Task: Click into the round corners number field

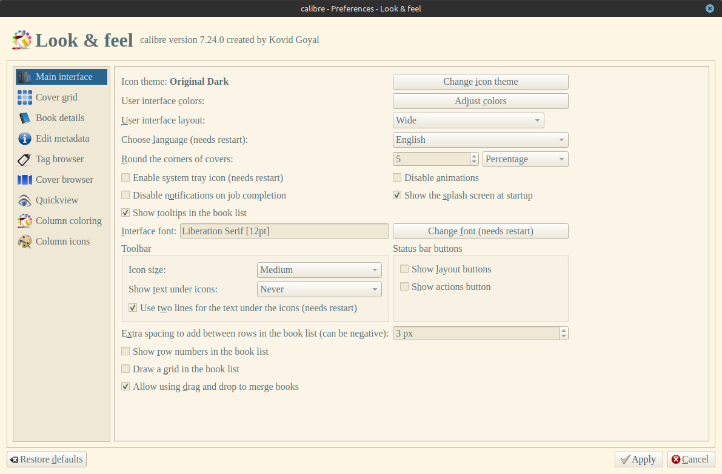Action: tap(432, 159)
